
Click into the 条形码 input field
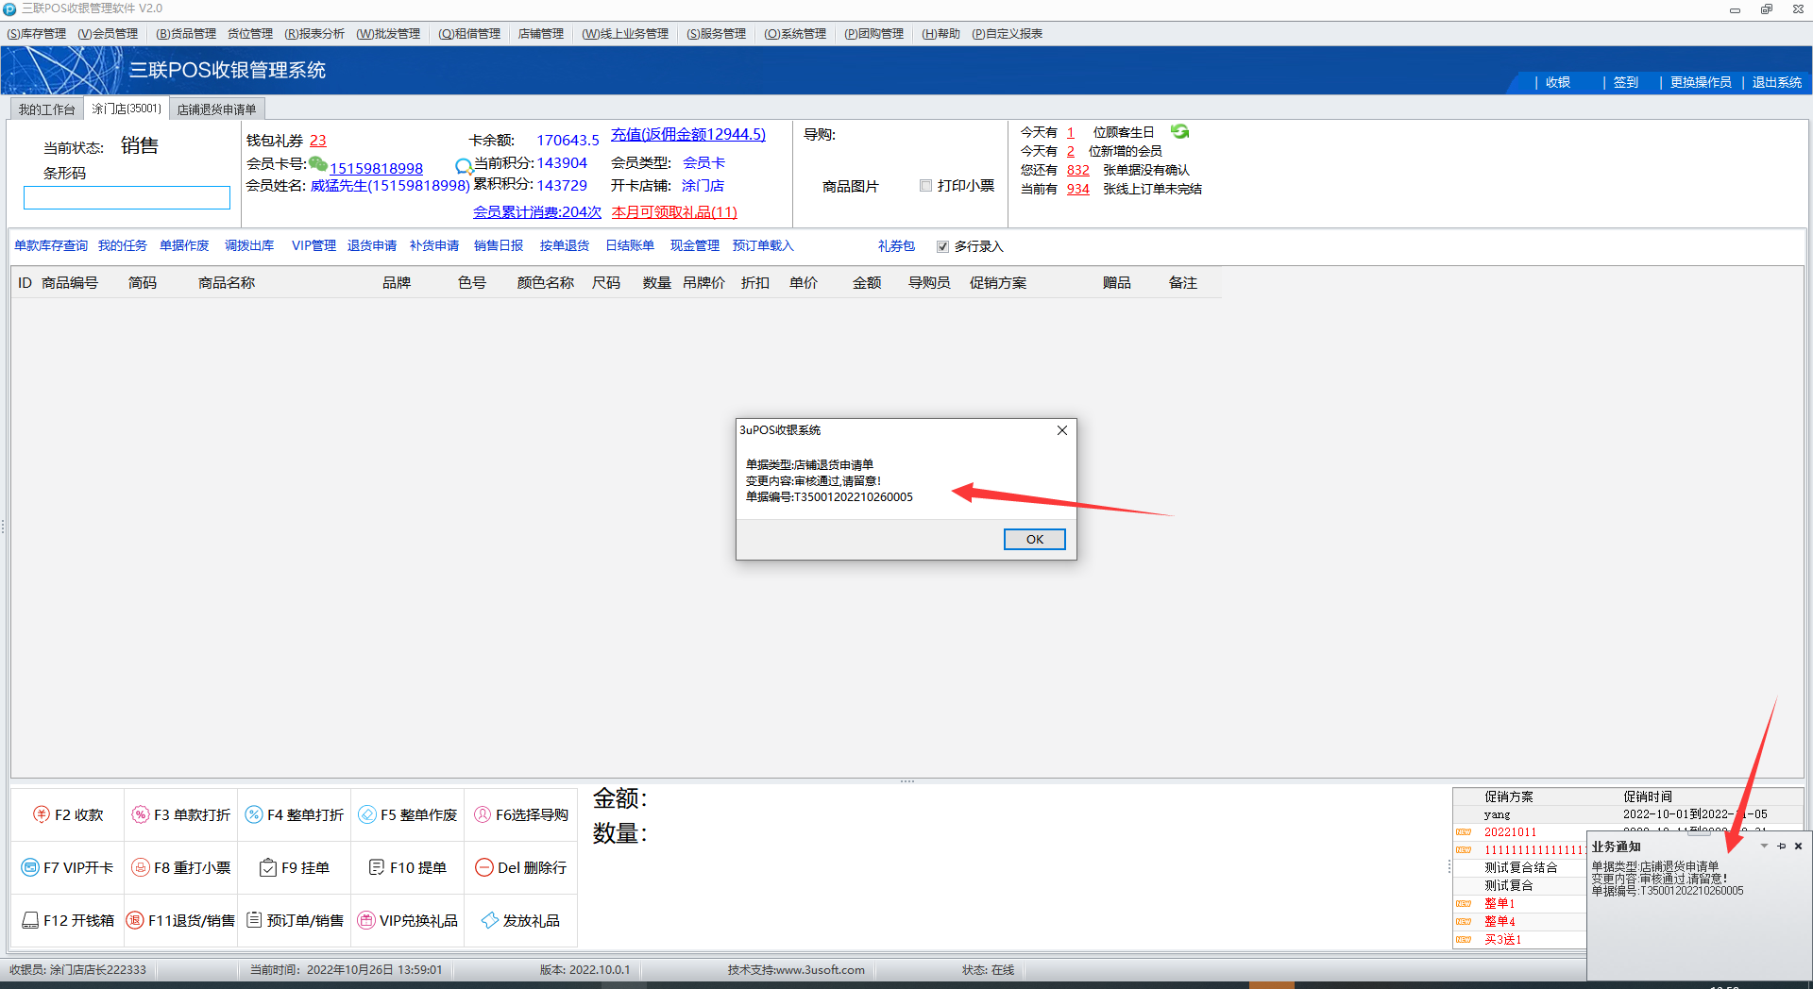(x=127, y=197)
